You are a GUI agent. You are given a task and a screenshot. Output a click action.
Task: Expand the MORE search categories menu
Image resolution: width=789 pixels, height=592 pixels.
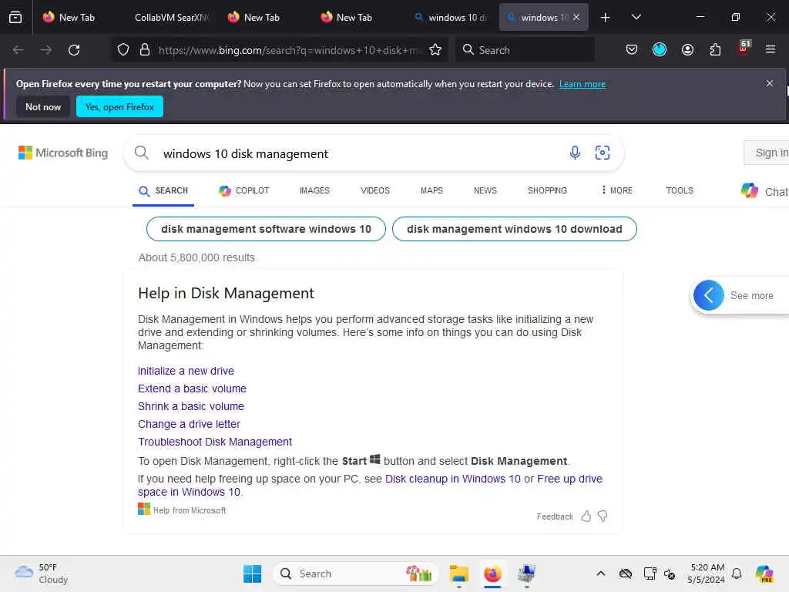[x=617, y=190]
